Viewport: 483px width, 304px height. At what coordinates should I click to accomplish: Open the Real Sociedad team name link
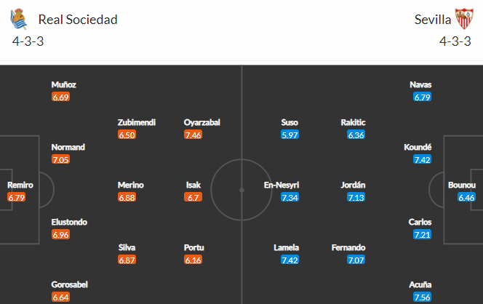(x=78, y=20)
